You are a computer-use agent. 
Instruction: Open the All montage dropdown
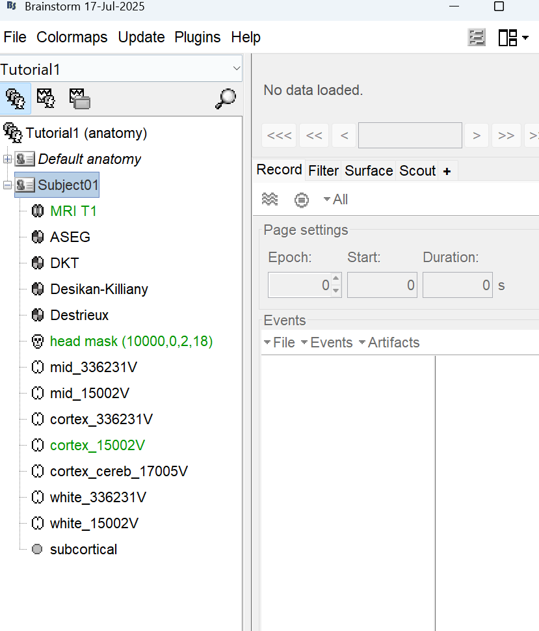[x=335, y=200]
